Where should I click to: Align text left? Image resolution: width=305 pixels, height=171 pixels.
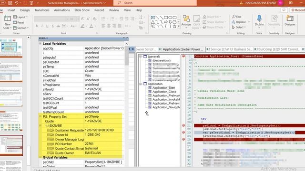(103, 26)
